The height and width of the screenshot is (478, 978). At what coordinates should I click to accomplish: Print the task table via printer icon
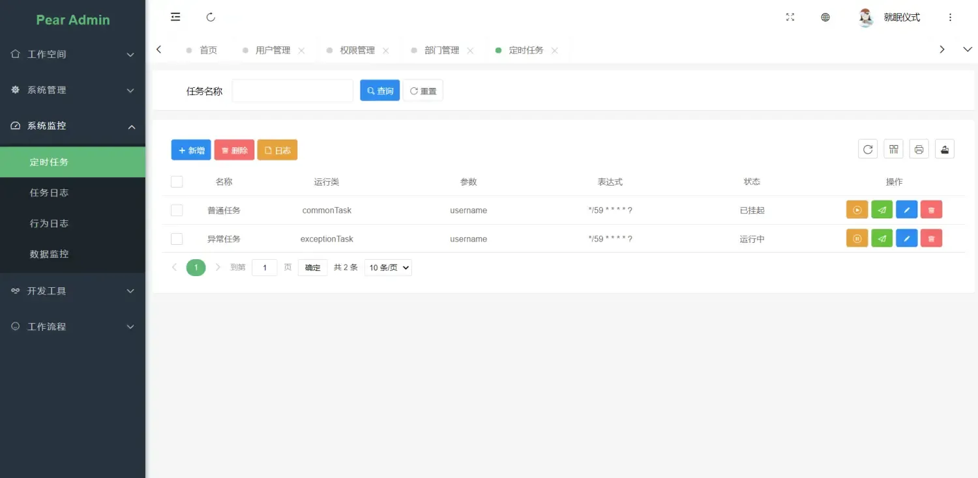(919, 148)
